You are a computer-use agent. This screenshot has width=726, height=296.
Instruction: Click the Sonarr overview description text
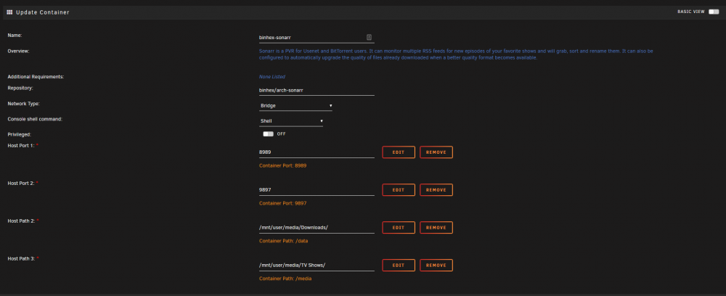tap(456, 54)
